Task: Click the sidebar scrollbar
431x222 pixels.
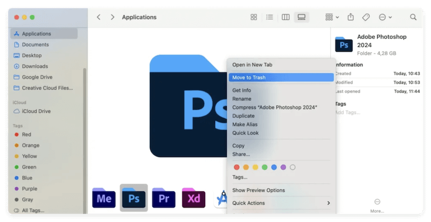Action: 85,140
